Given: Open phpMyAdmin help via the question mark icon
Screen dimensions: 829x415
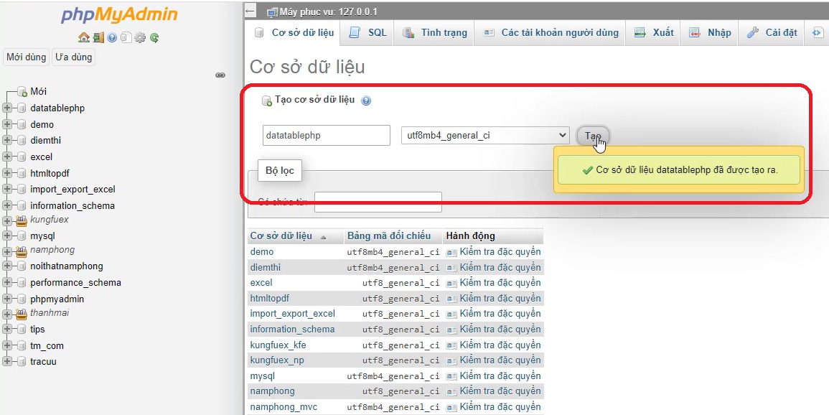Looking at the screenshot, I should [112, 37].
